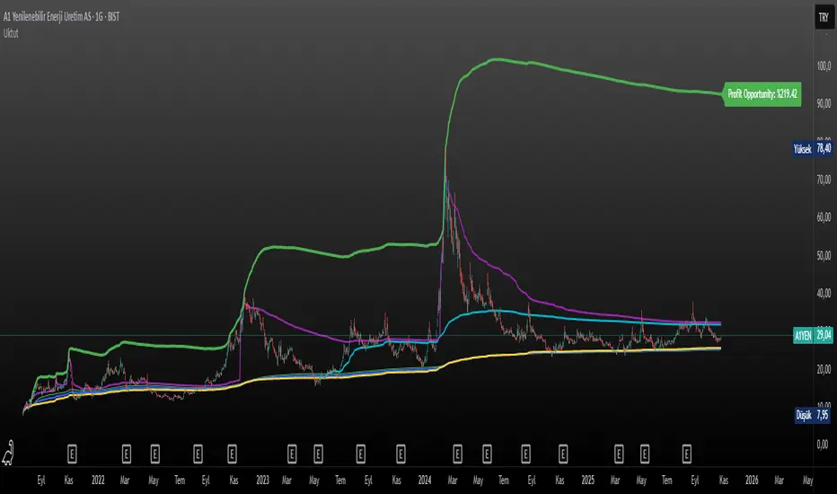
Task: Open the earnings marker above Mar 2022
Action: click(x=127, y=454)
